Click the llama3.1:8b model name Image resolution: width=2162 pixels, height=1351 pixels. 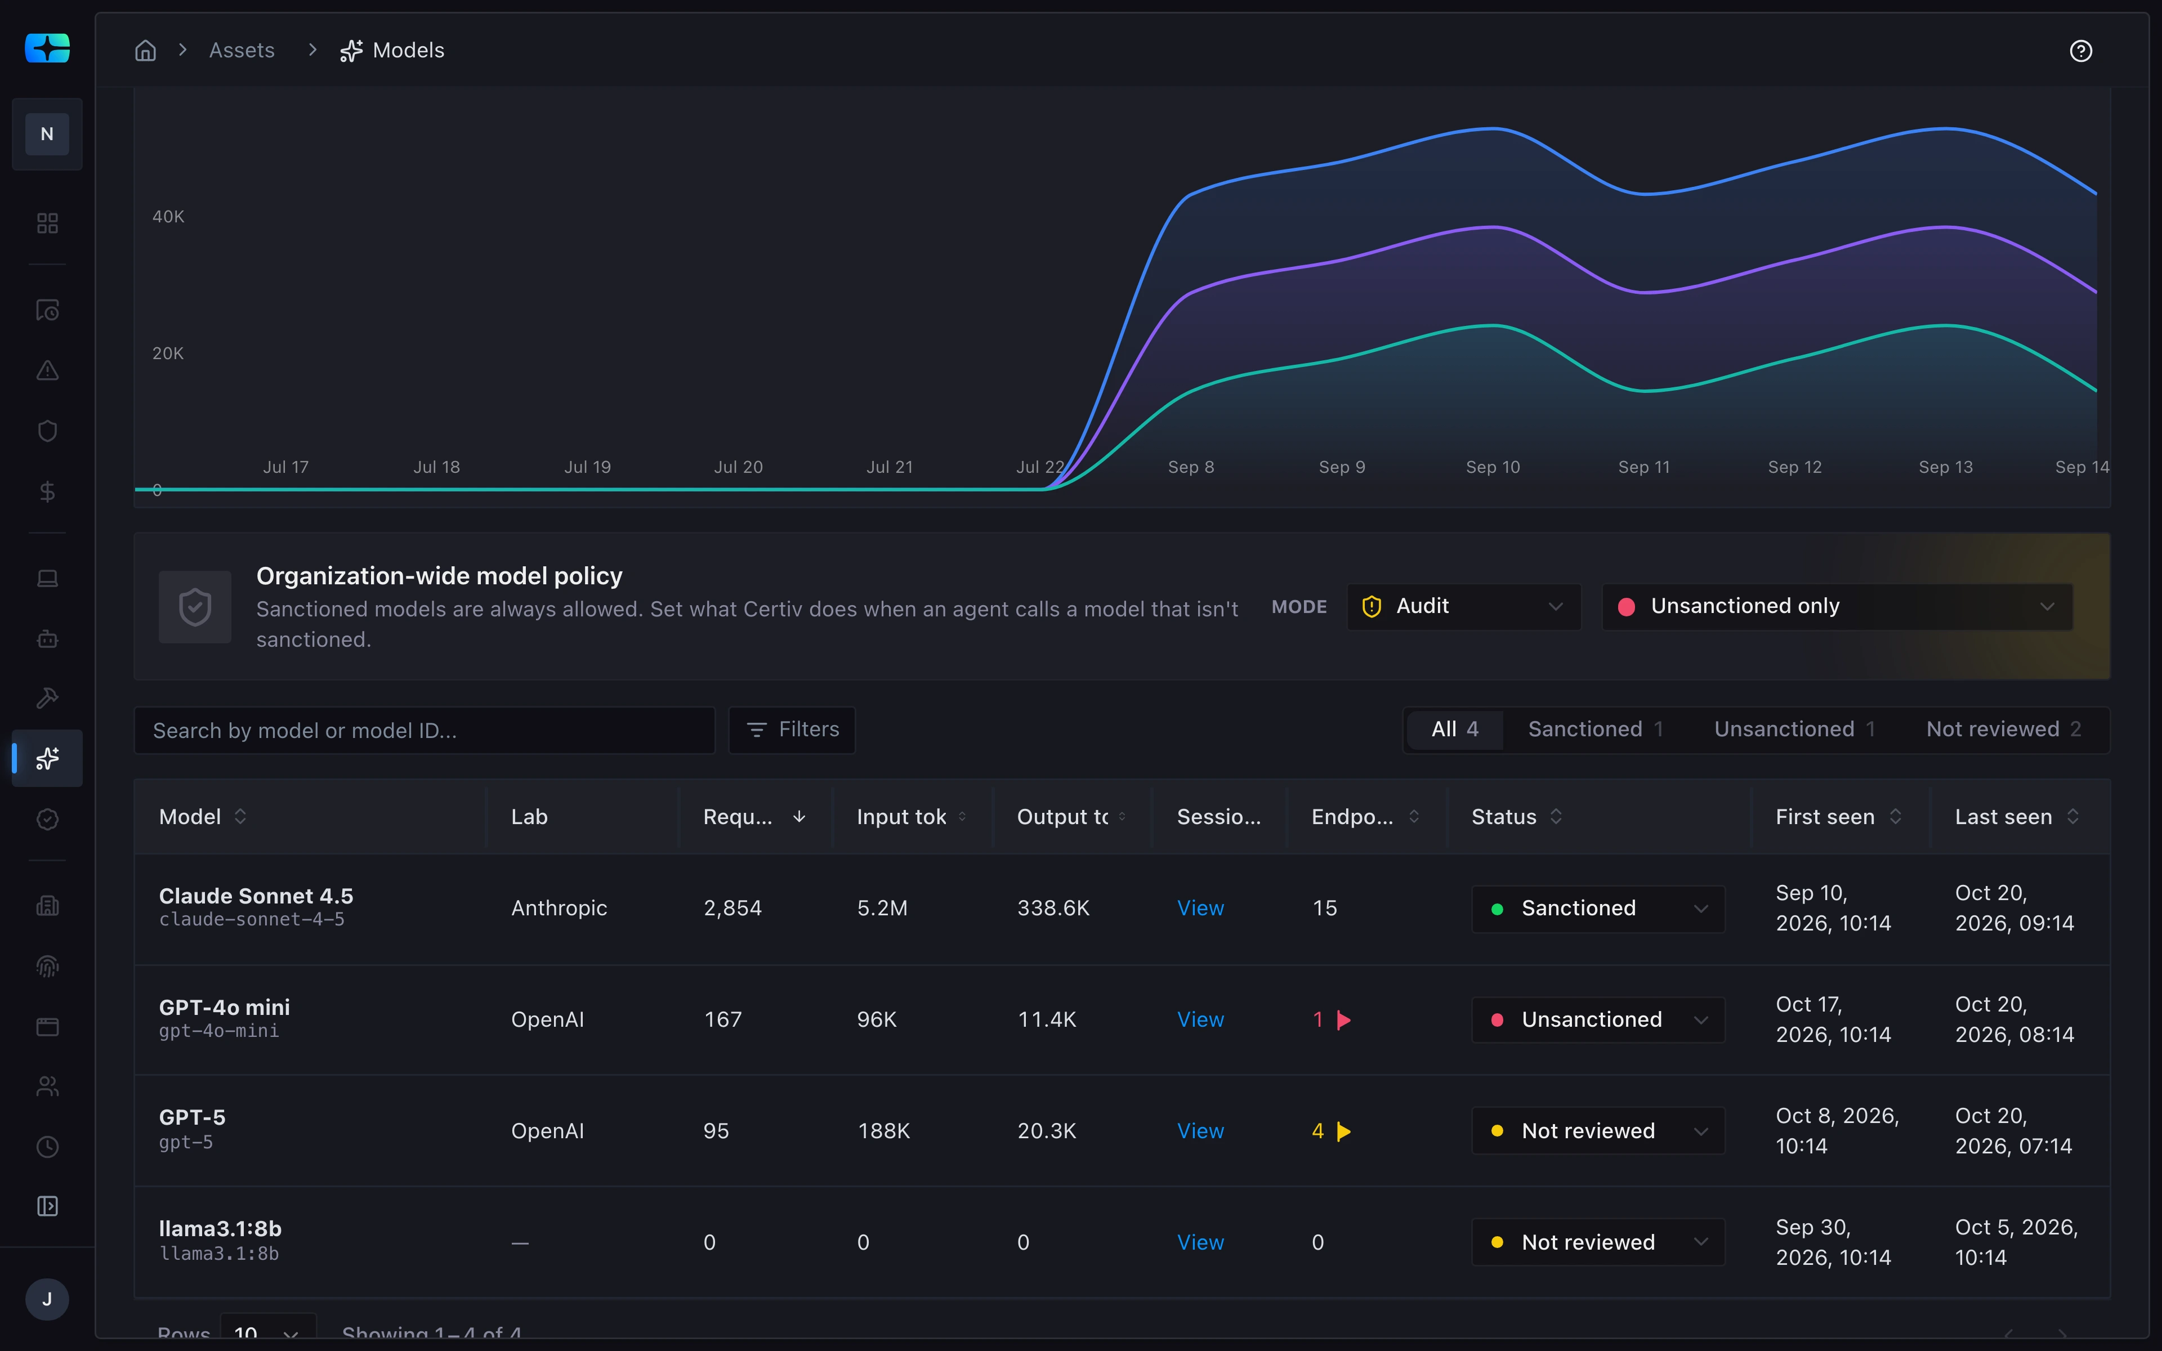point(220,1229)
